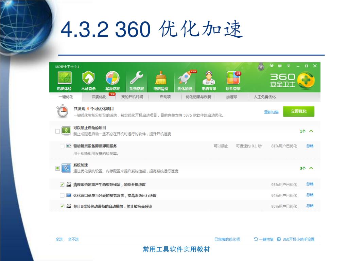Open 木马查杀 trojan scan icon
348x261 pixels.
[88, 81]
